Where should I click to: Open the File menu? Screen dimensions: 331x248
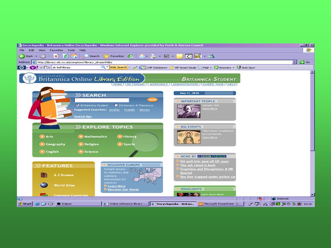22,50
